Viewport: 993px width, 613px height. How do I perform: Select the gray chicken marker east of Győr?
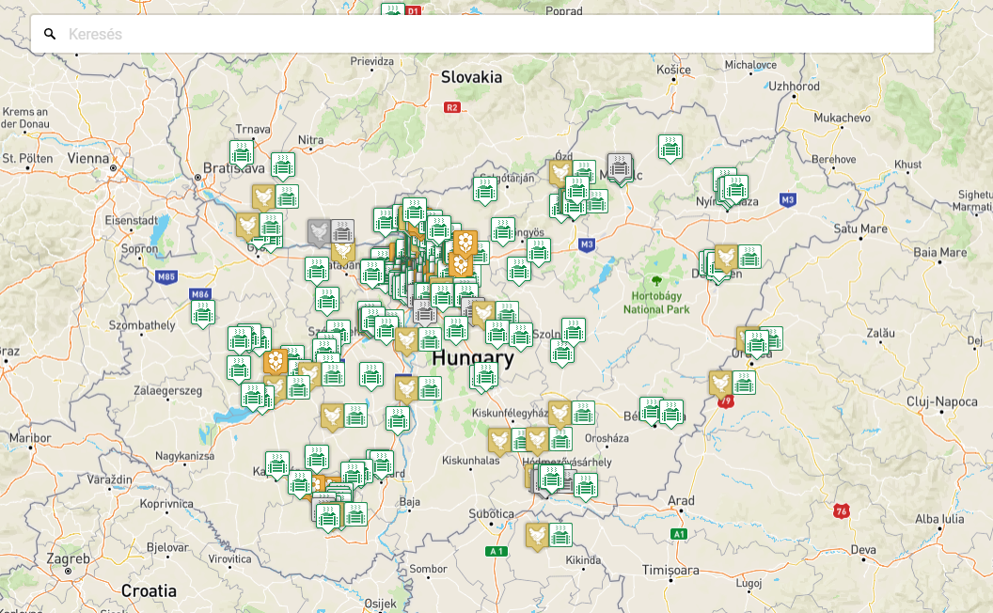click(x=320, y=231)
